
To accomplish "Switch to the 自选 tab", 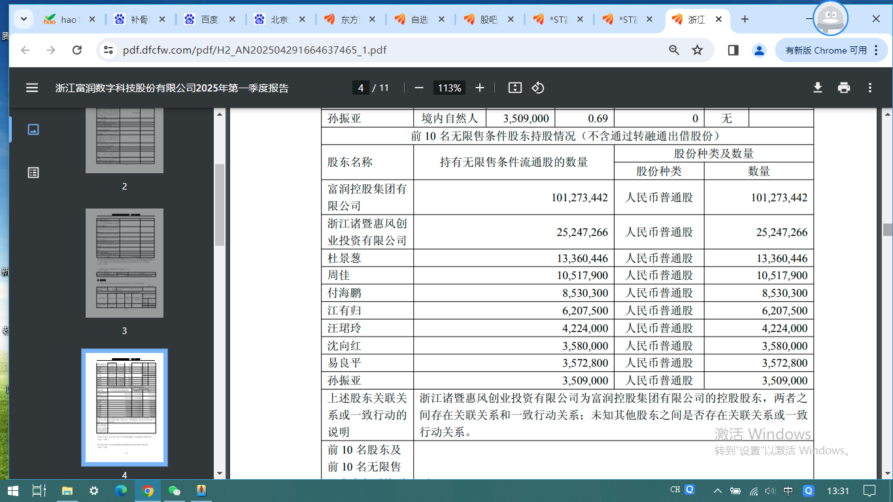I will click(420, 19).
